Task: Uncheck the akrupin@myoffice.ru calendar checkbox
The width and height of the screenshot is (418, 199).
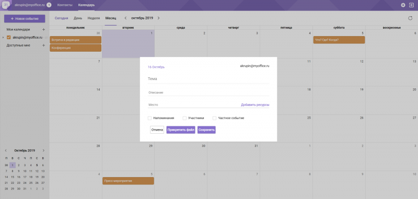Action: [8, 37]
